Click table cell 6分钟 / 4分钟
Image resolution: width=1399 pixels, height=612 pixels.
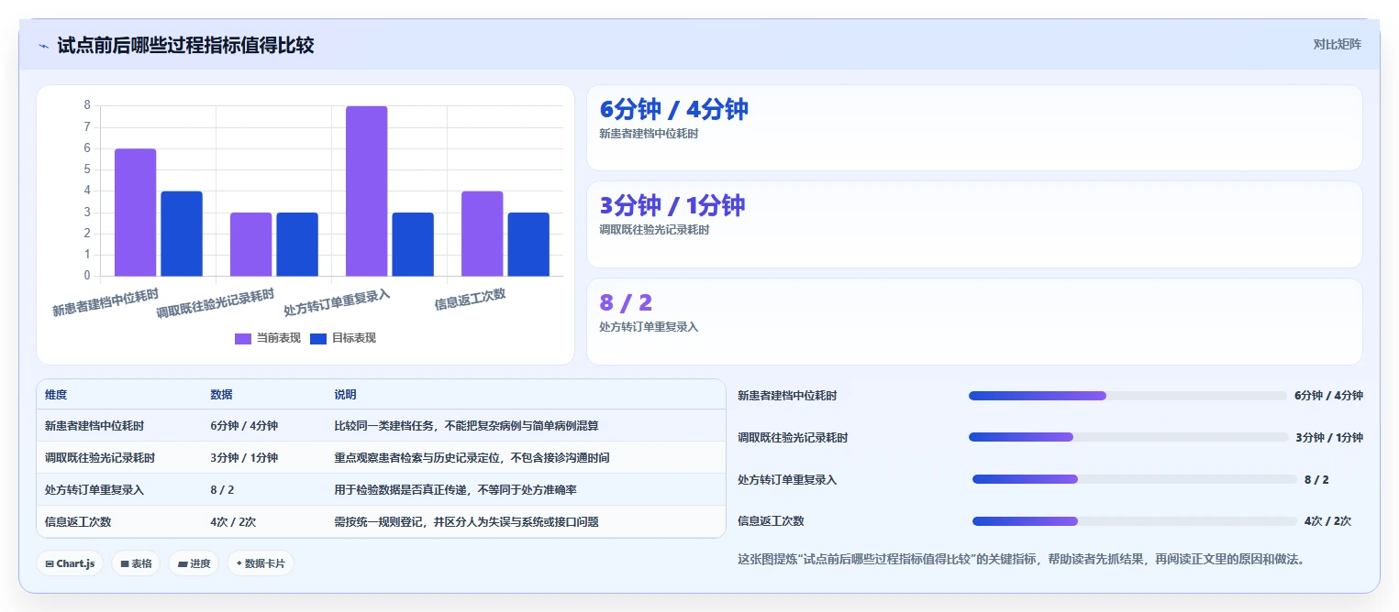(244, 426)
